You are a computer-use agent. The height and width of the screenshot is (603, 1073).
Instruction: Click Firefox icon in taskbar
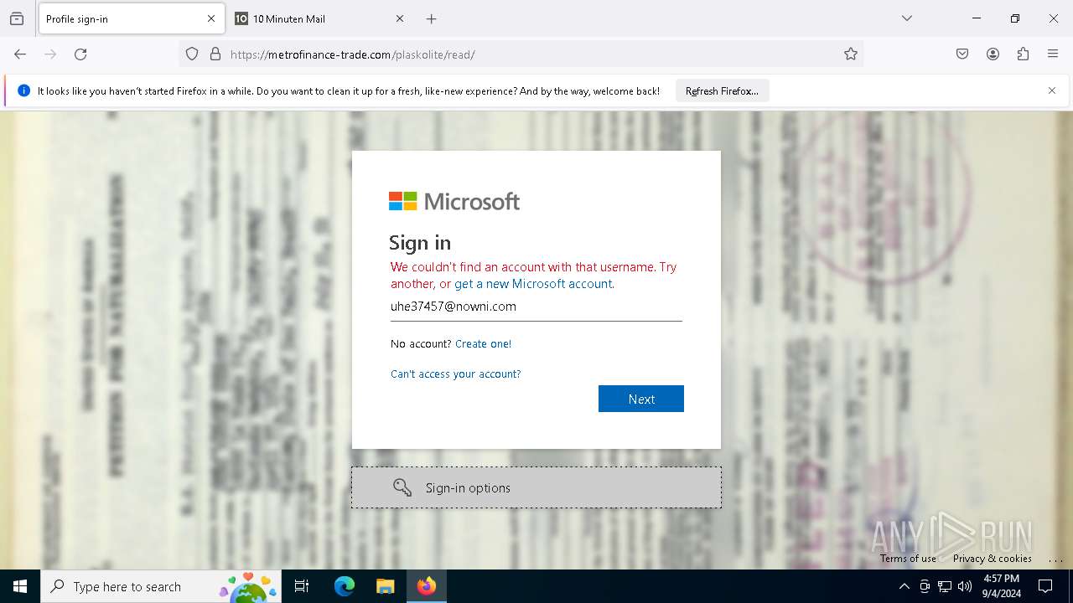coord(427,586)
